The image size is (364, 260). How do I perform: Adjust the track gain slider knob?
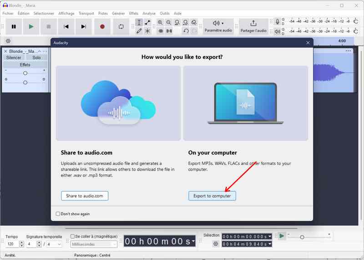(x=25, y=73)
